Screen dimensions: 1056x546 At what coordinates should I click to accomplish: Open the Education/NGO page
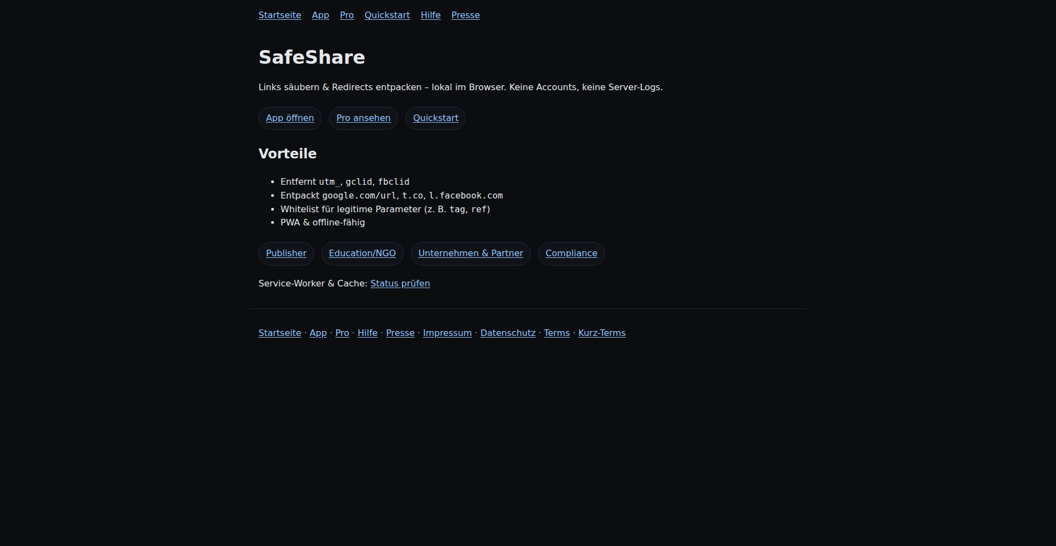[x=362, y=253]
